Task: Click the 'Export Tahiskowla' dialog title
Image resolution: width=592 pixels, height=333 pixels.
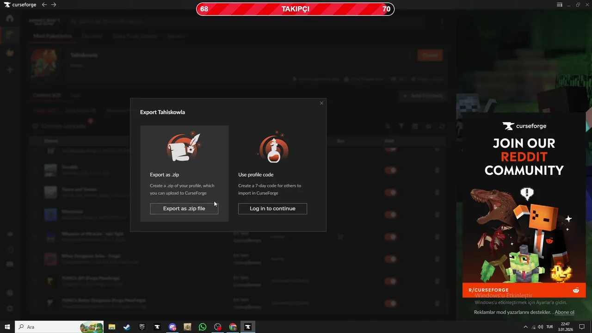Action: tap(162, 112)
